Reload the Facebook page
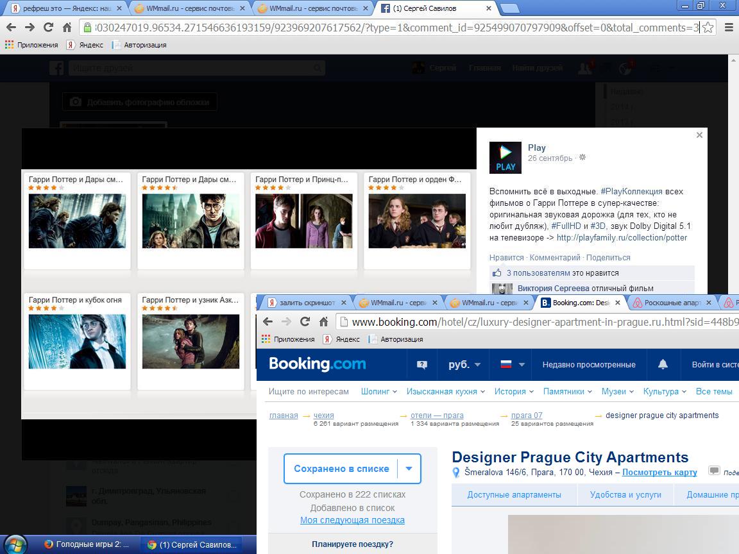 [49, 28]
